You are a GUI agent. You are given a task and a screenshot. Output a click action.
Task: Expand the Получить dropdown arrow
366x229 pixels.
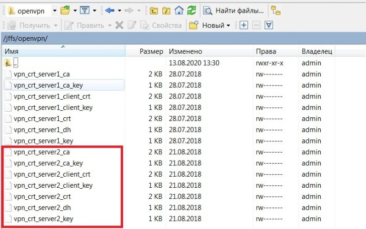[55, 26]
